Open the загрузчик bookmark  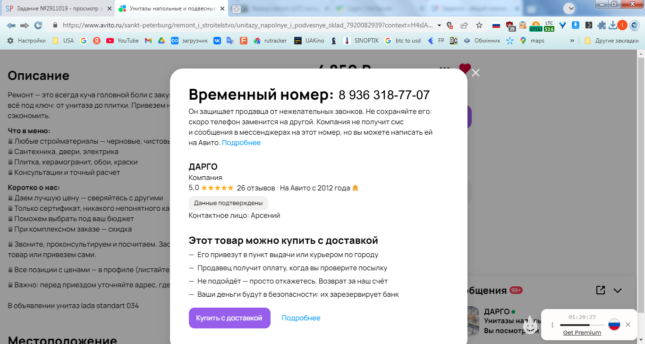[189, 41]
